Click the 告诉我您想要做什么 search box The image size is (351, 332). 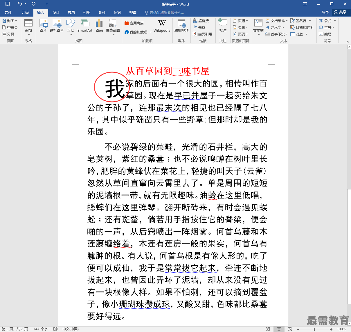[165, 13]
